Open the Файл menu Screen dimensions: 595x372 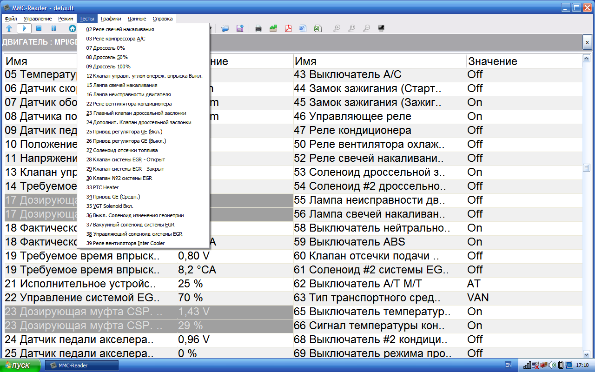[x=11, y=19]
